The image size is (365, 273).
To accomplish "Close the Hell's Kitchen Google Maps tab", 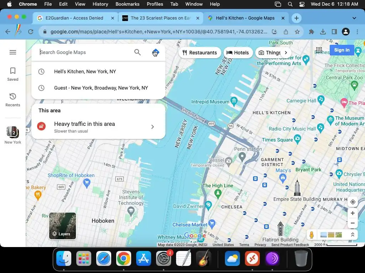I will coord(283,18).
